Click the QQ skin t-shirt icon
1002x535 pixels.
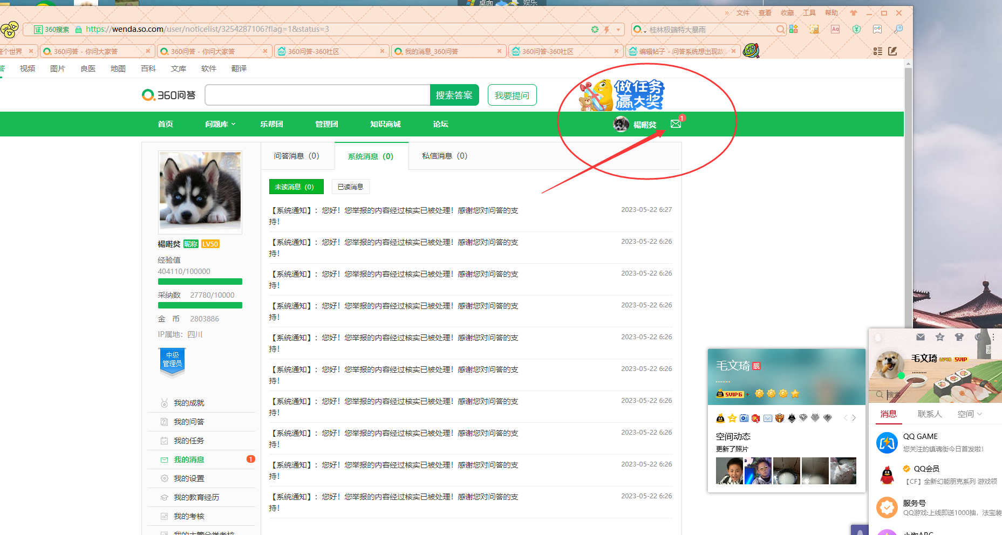[959, 337]
